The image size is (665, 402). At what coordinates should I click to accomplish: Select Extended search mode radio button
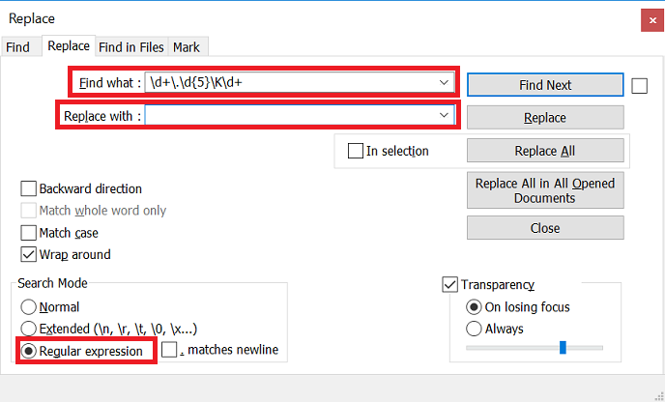[x=28, y=329]
